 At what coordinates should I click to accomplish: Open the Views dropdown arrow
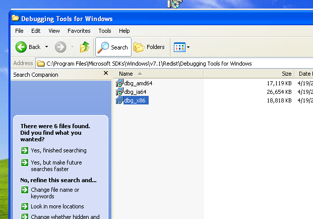[x=188, y=47]
